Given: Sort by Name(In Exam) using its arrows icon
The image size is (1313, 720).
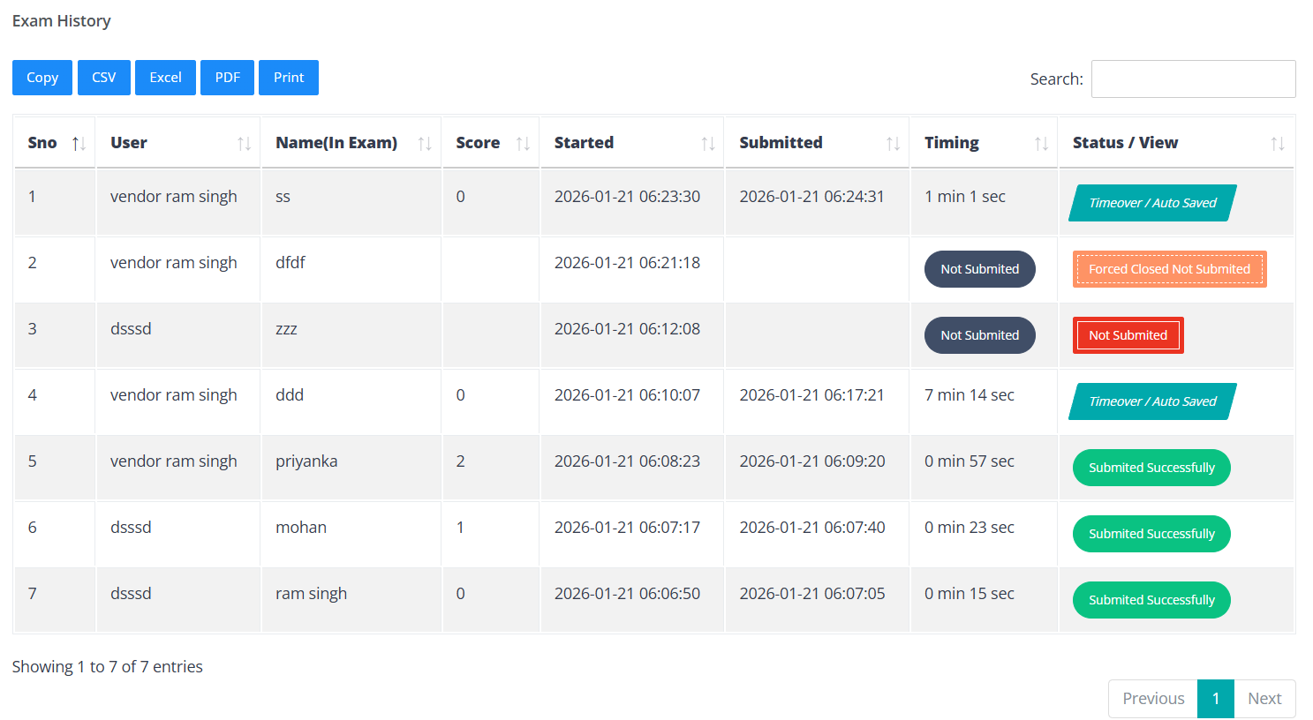Looking at the screenshot, I should pyautogui.click(x=425, y=144).
